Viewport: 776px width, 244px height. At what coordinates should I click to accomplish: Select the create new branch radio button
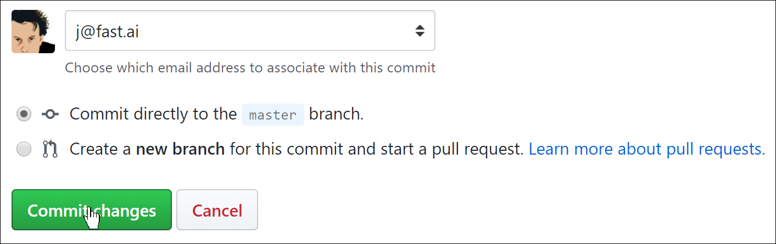point(24,149)
